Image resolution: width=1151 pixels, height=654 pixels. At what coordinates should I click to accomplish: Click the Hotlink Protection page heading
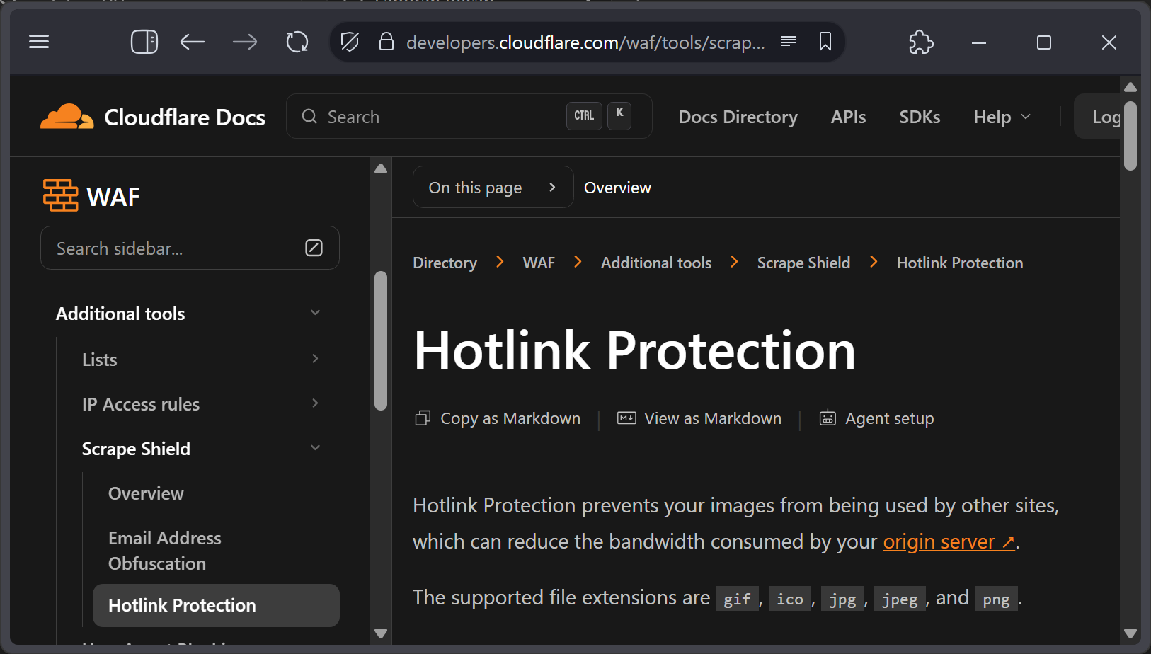tap(635, 350)
